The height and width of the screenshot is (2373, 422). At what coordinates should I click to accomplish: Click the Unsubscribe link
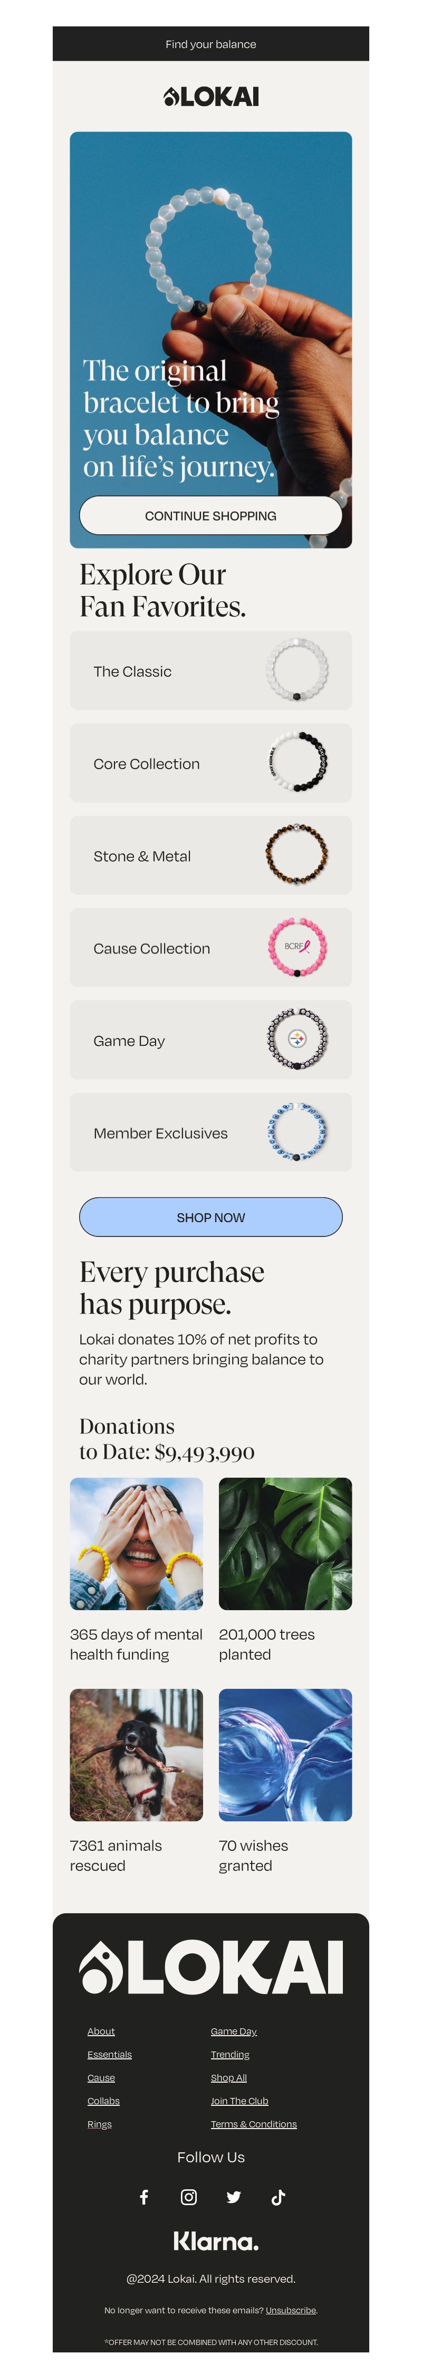(x=290, y=2310)
